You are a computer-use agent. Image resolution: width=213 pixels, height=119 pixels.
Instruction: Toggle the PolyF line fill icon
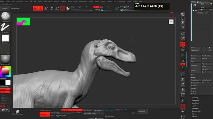[183, 95]
